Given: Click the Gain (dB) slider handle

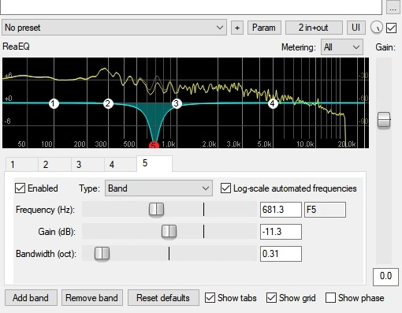Looking at the screenshot, I should pos(169,232).
